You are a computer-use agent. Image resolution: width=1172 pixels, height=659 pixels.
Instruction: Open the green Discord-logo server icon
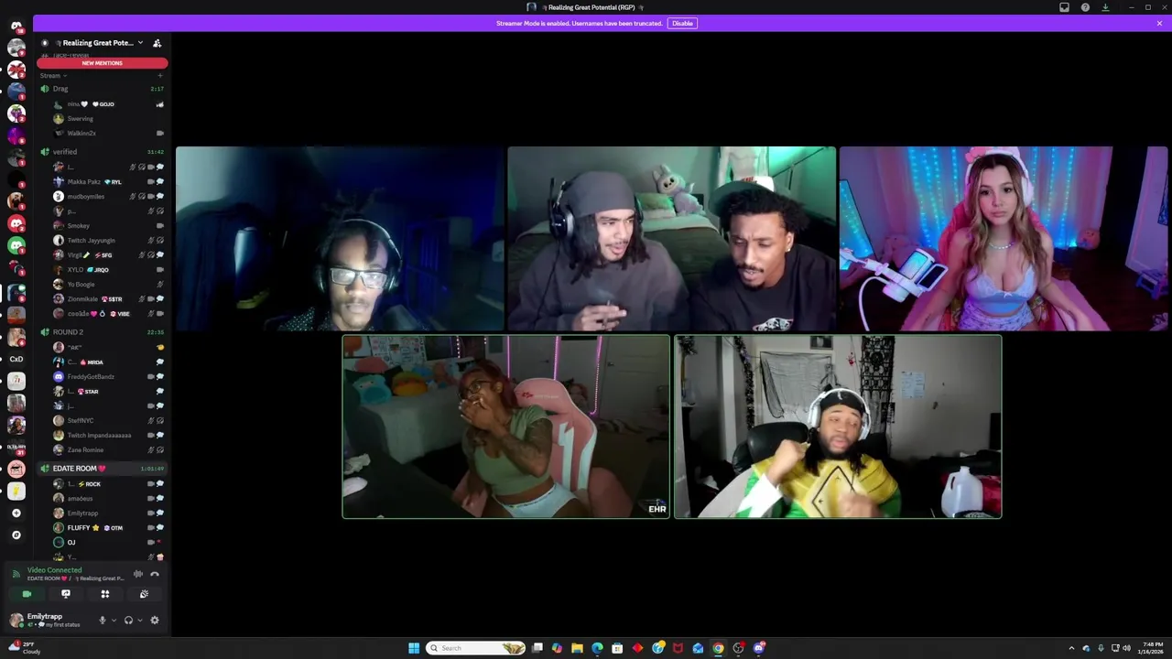[x=16, y=245]
